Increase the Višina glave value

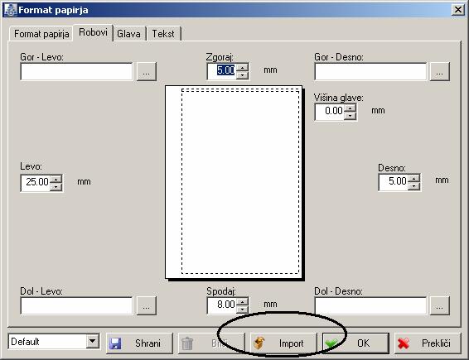tap(350, 108)
